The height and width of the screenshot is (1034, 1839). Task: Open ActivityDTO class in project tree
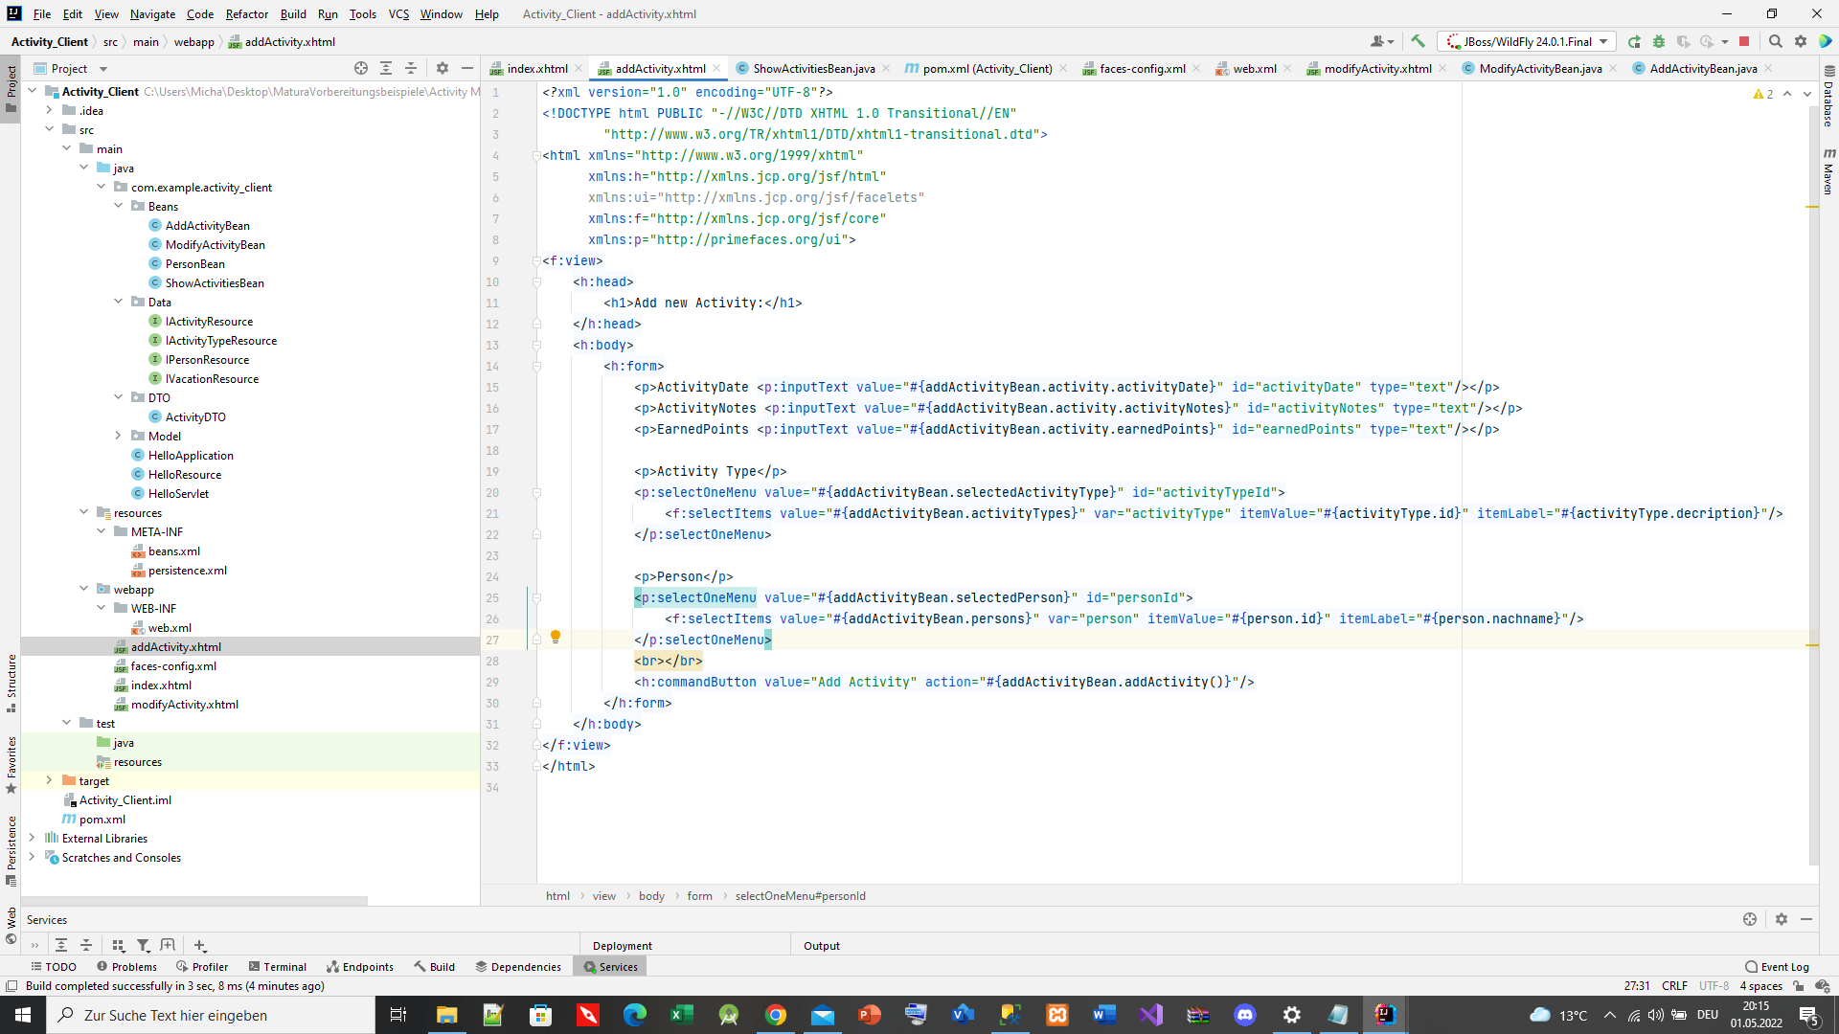point(195,416)
